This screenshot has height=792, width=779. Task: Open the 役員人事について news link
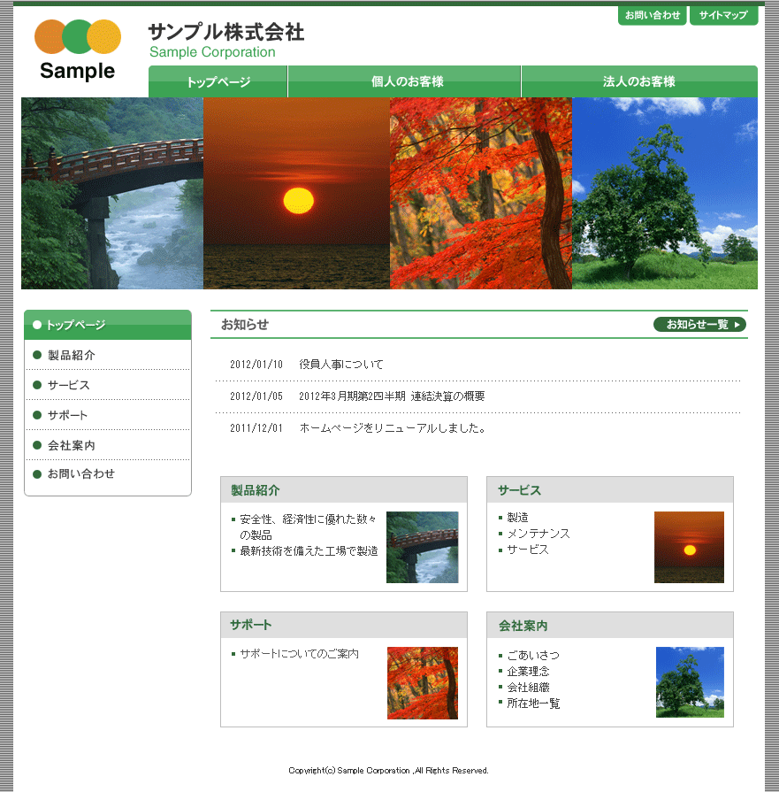click(341, 365)
